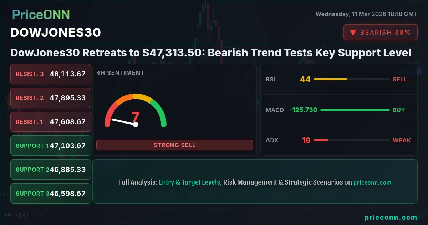Click the BUY label next to MACD

pyautogui.click(x=399, y=110)
